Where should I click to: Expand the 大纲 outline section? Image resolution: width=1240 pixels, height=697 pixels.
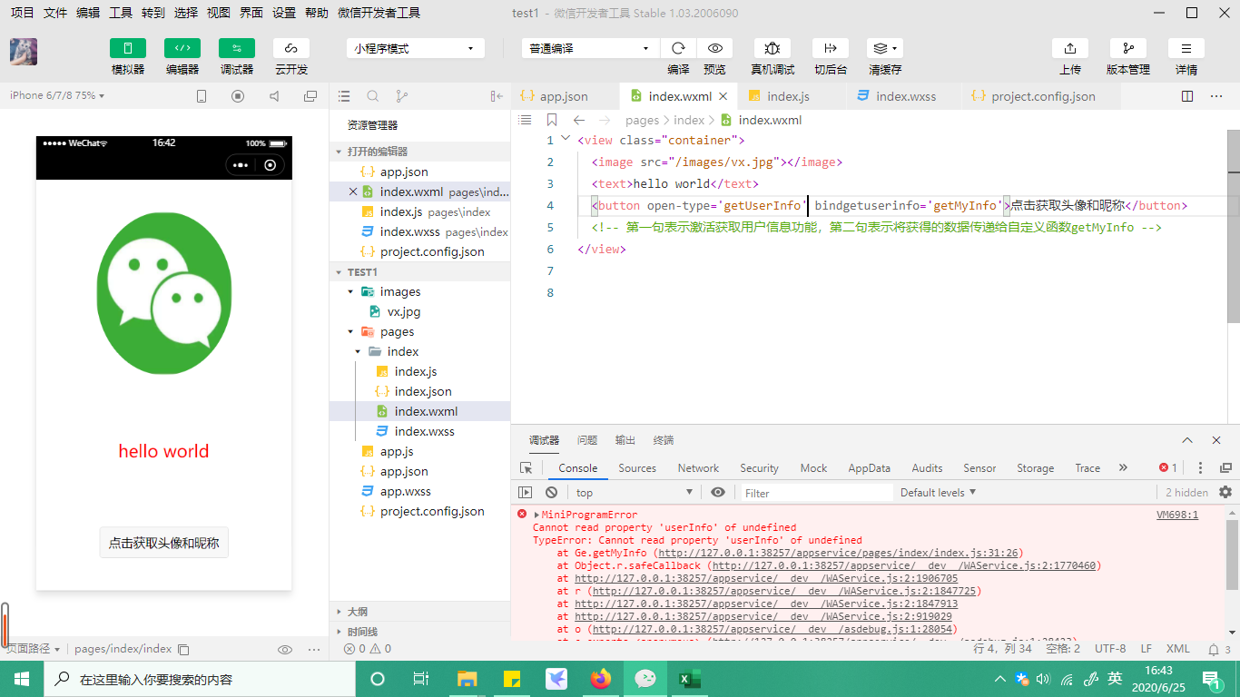tap(420, 612)
